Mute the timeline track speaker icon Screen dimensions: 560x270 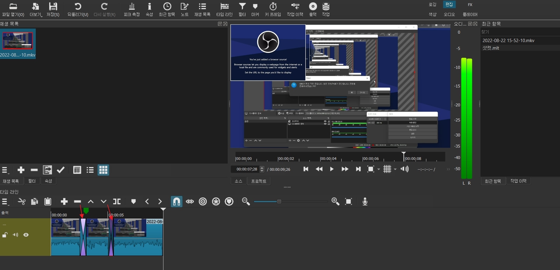tap(15, 235)
